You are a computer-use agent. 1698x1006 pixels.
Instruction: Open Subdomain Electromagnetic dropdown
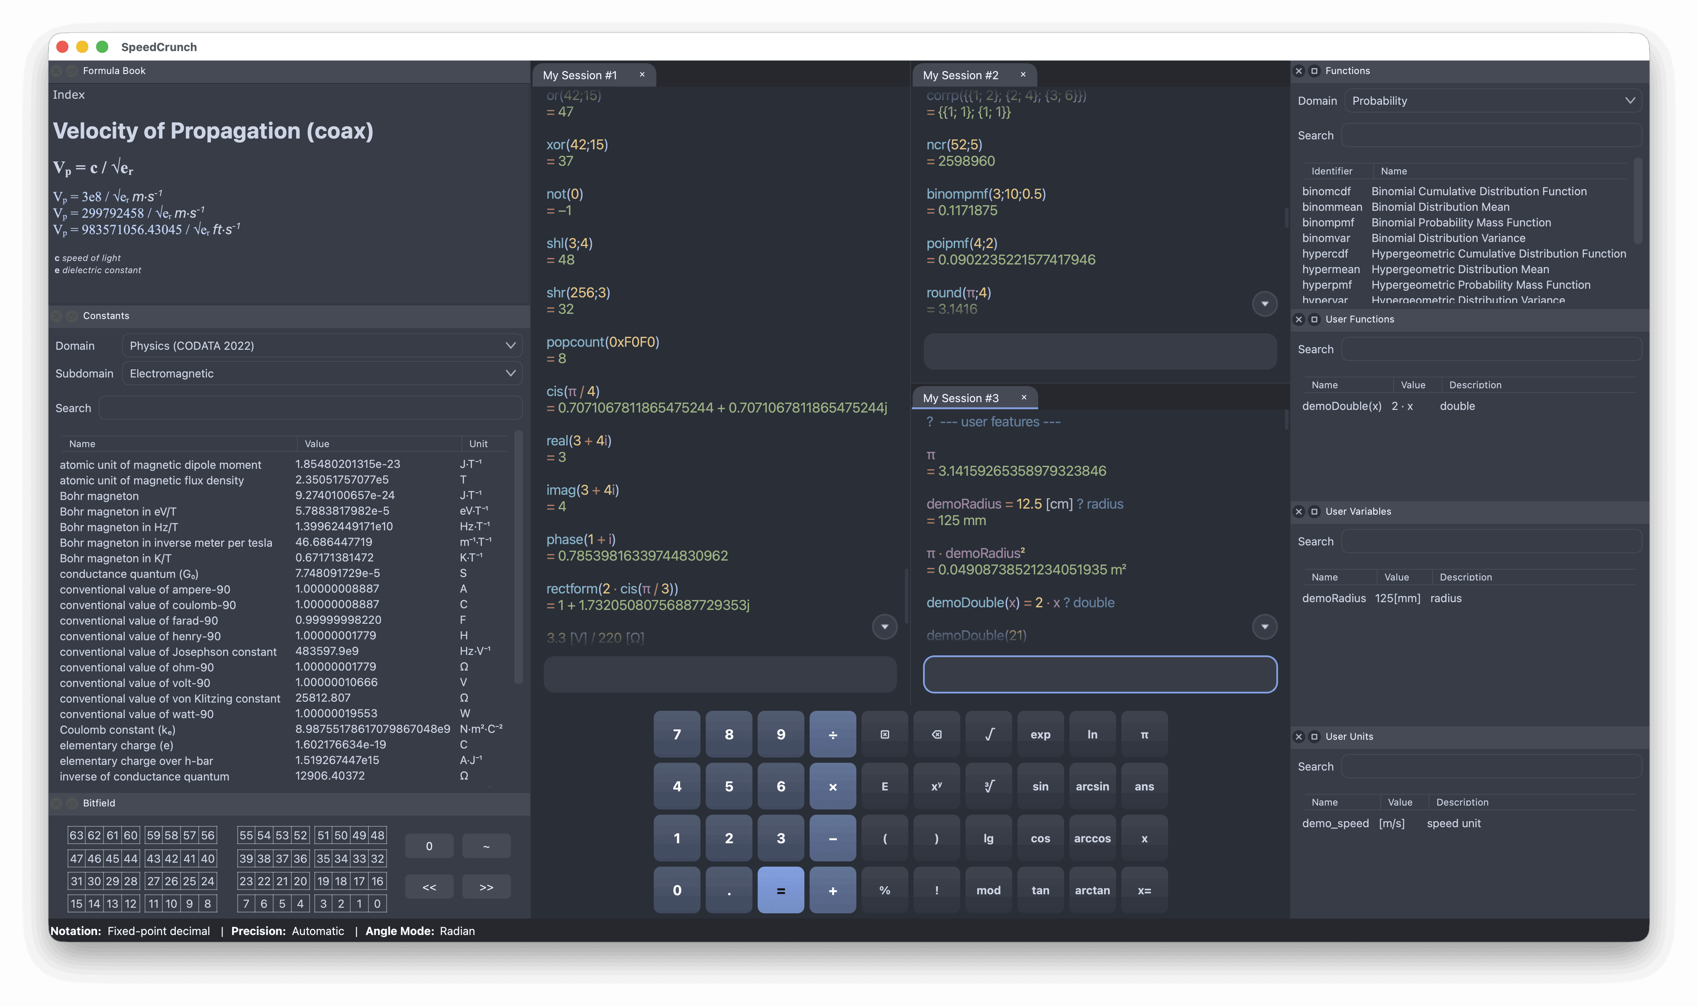pos(322,374)
